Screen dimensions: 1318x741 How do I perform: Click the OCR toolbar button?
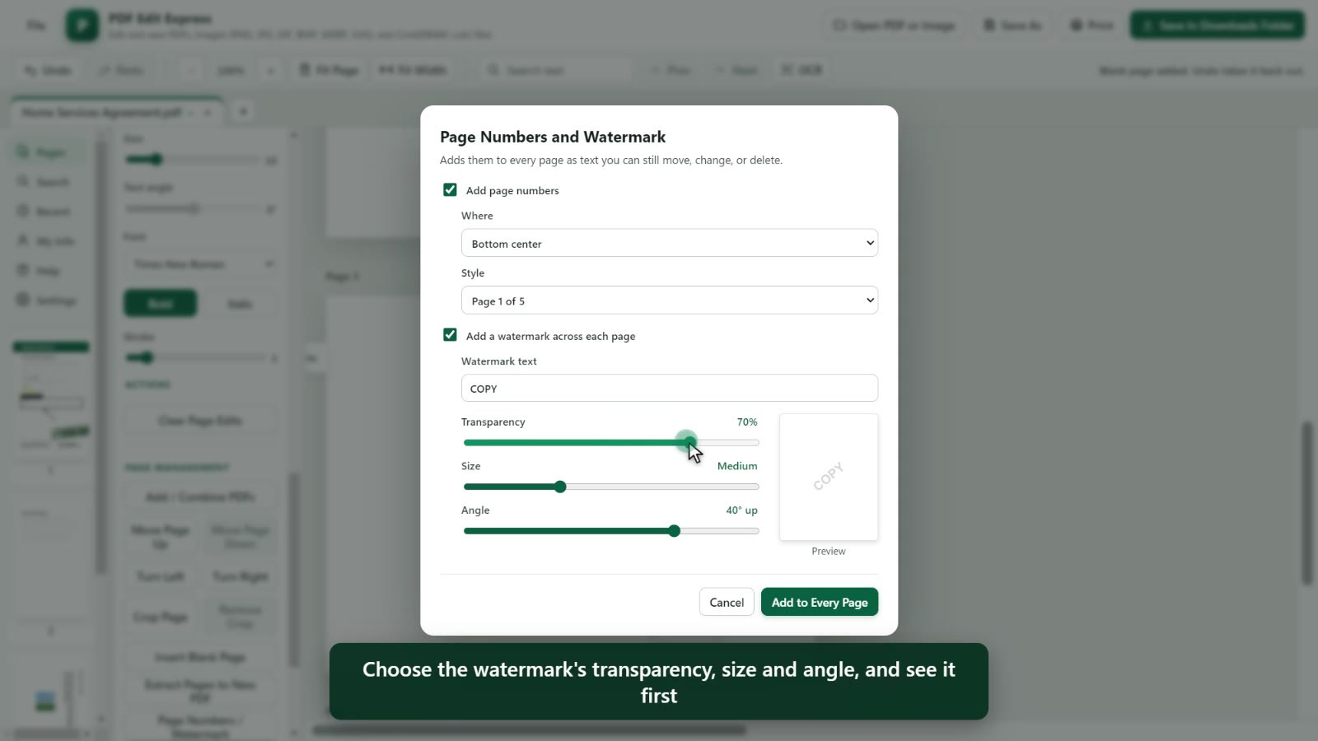802,70
